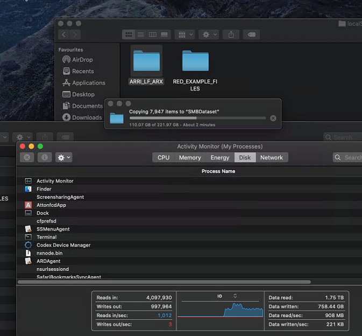Open gear menu in background Finder window
This screenshot has height=336, width=362.
click(x=23, y=137)
